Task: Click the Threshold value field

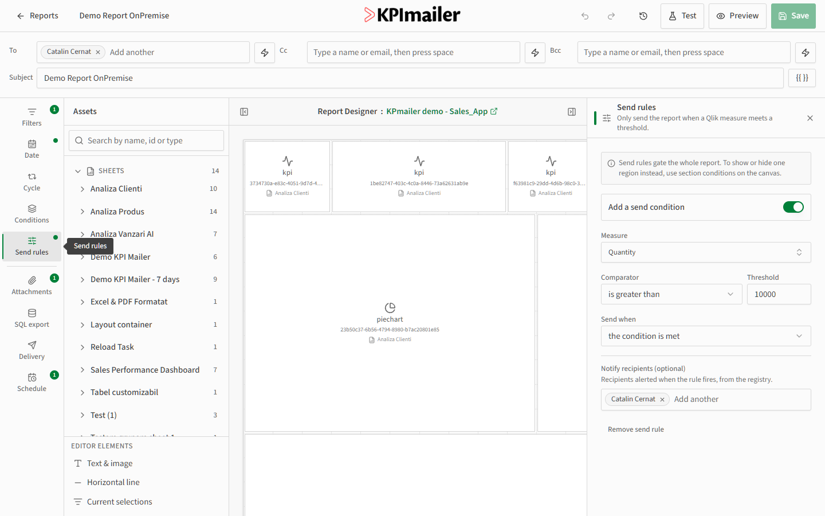Action: (x=779, y=294)
